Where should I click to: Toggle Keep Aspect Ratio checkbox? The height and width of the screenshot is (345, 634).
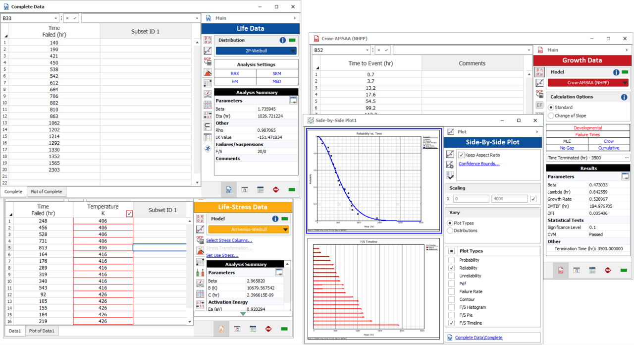[x=462, y=155]
